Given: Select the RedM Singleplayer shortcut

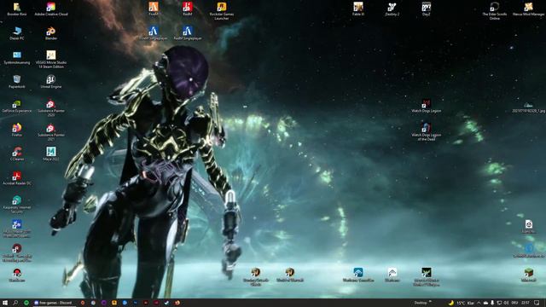Looking at the screenshot, I should (188, 33).
